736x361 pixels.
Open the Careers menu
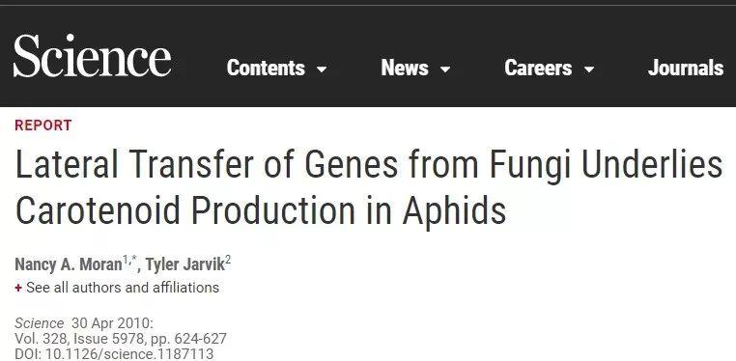(x=538, y=68)
